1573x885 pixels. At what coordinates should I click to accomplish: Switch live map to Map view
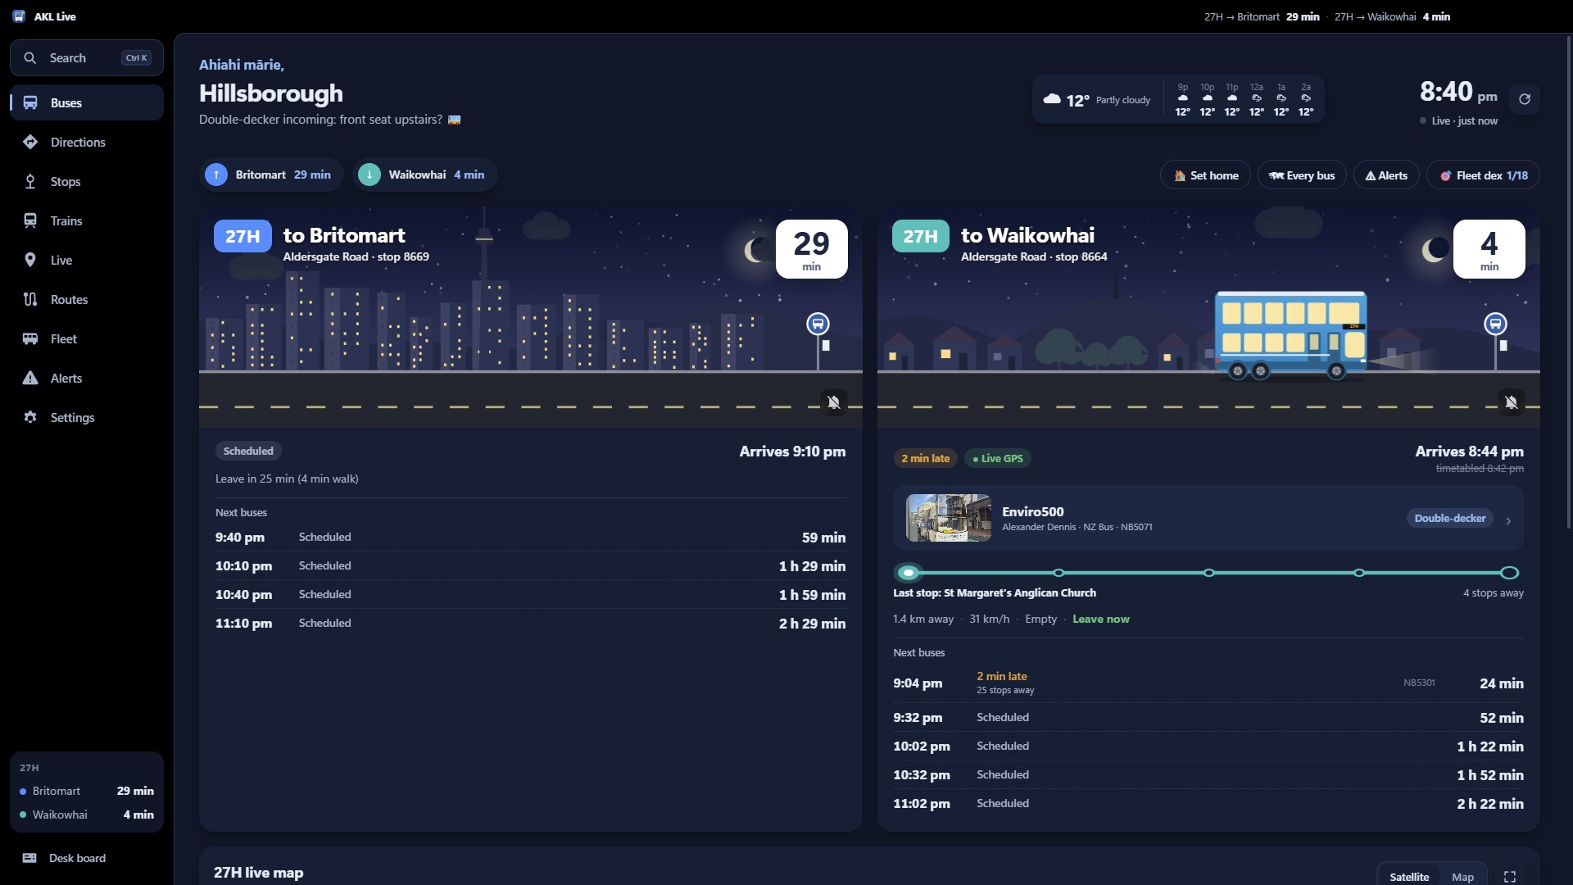1462,876
